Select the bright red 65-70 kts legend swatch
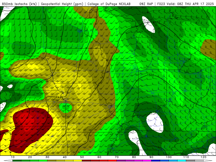 tap(112, 161)
